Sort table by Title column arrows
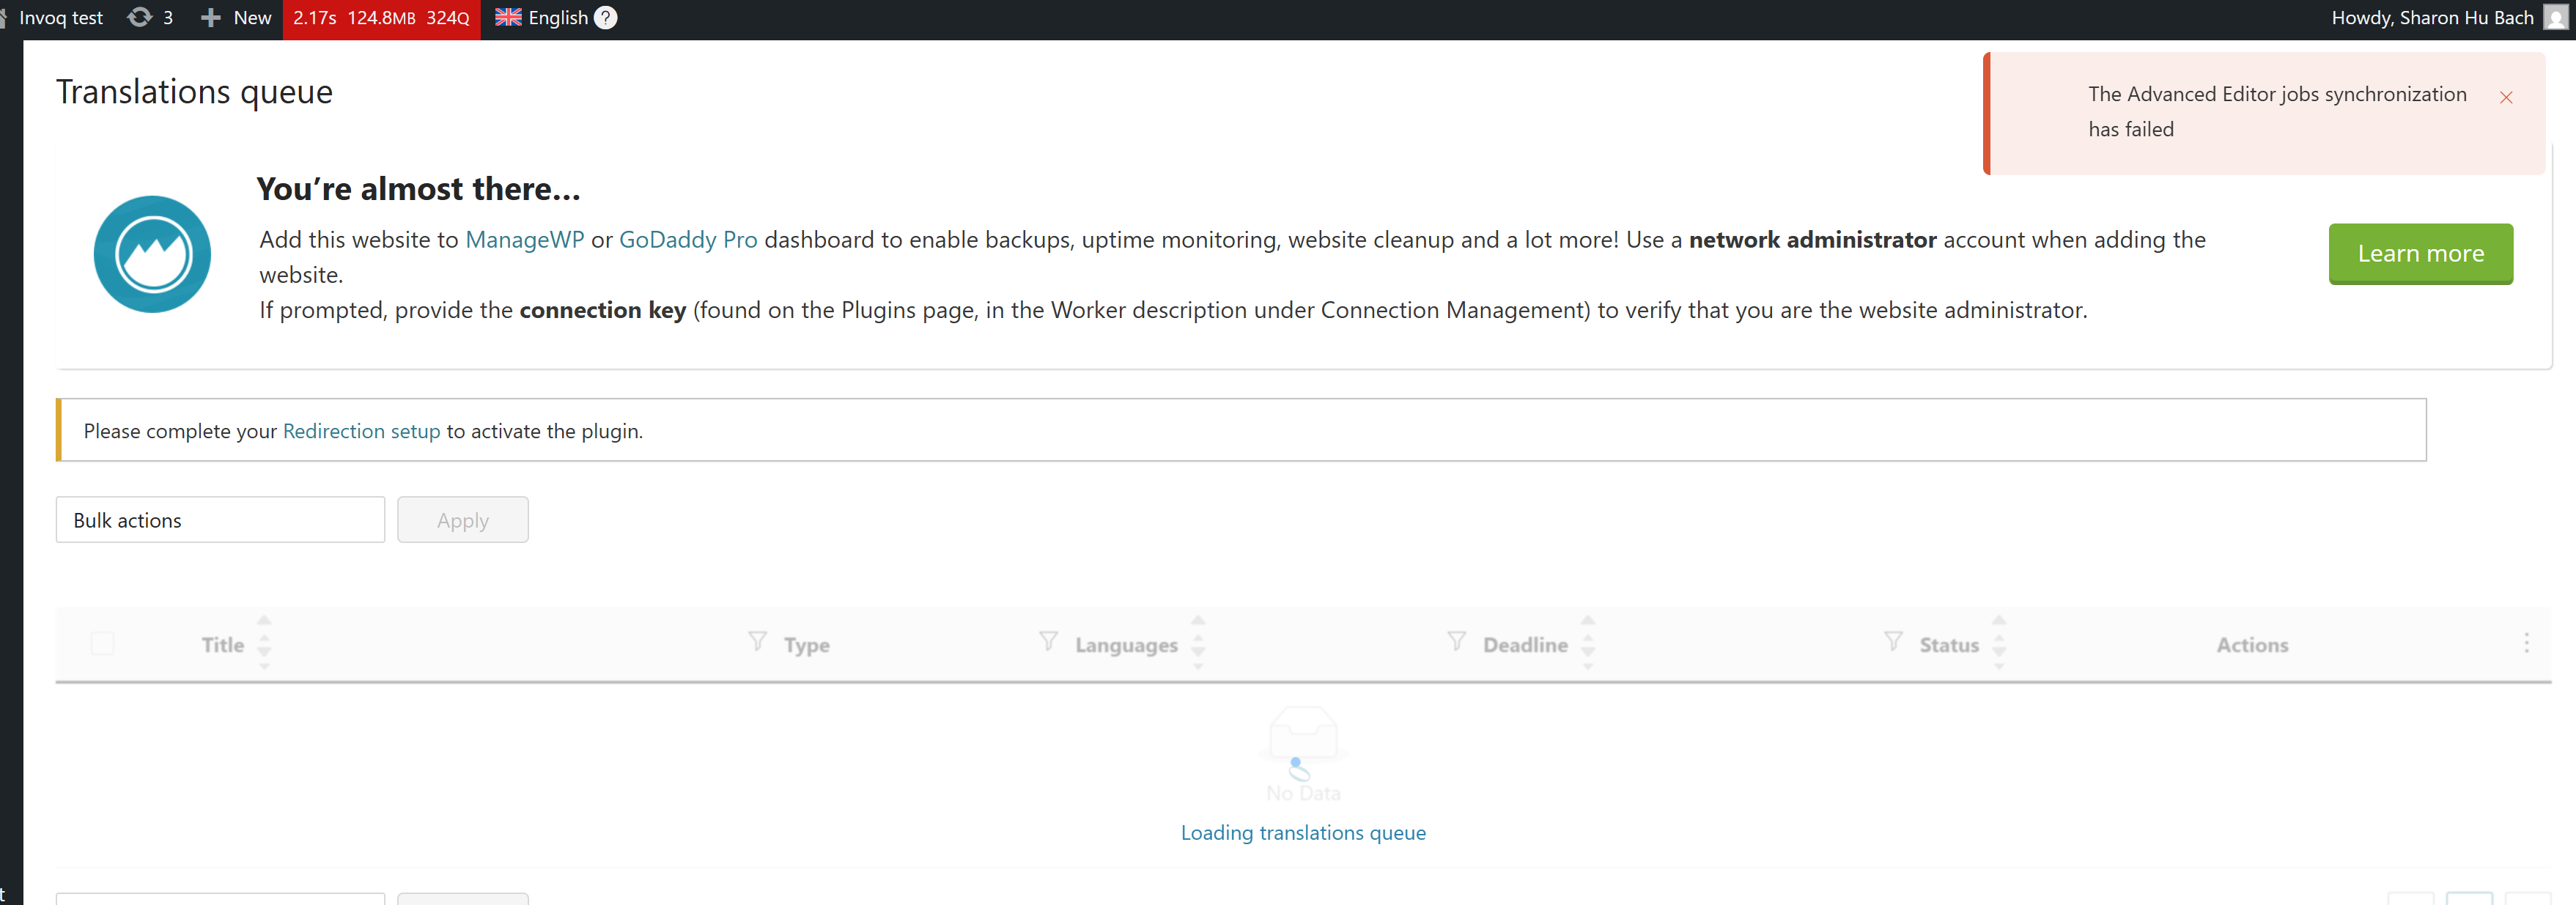Image resolution: width=2576 pixels, height=905 pixels. [264, 643]
